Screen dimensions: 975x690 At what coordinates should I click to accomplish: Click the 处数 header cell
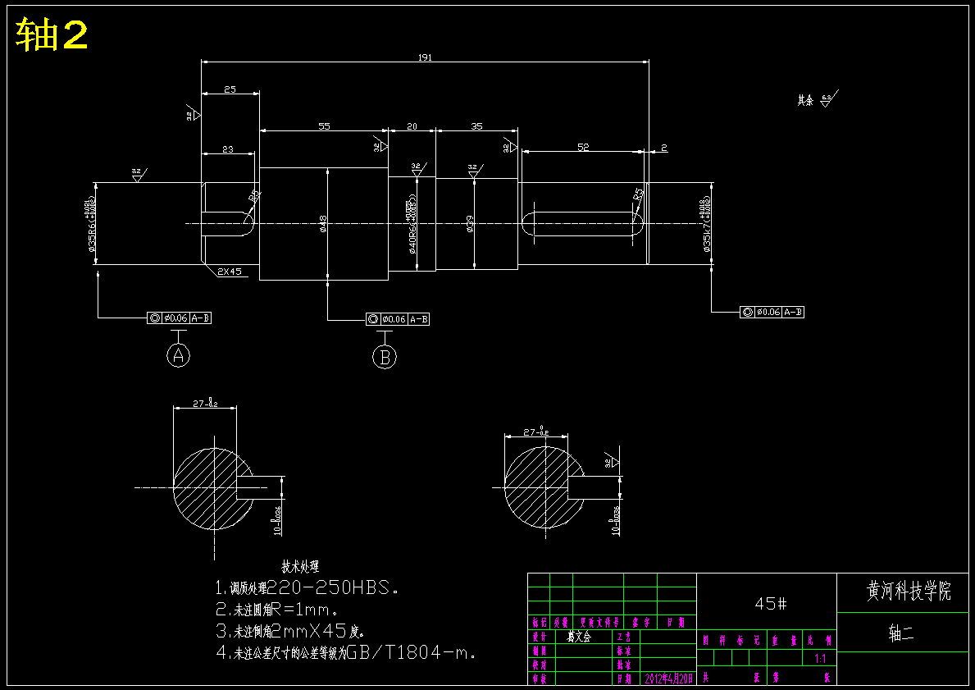[x=561, y=622]
